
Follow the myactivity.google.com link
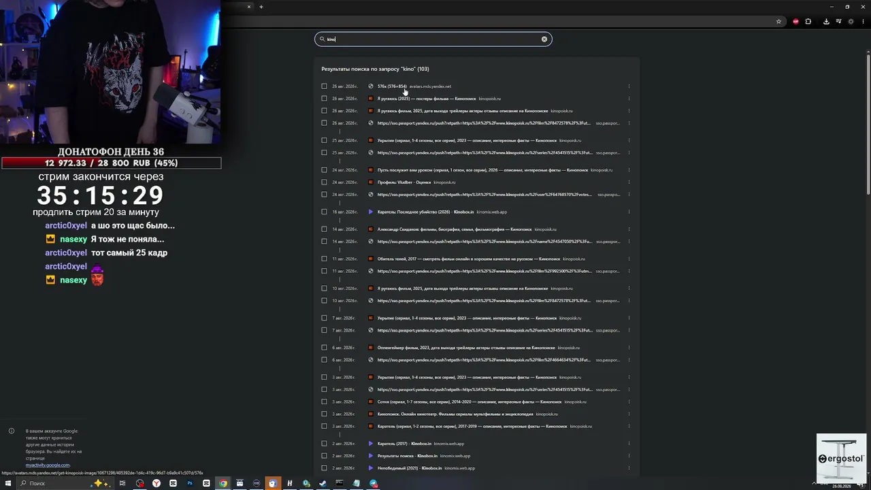[48, 465]
